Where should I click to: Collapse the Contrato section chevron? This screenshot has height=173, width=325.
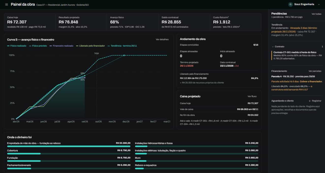(x=273, y=47)
